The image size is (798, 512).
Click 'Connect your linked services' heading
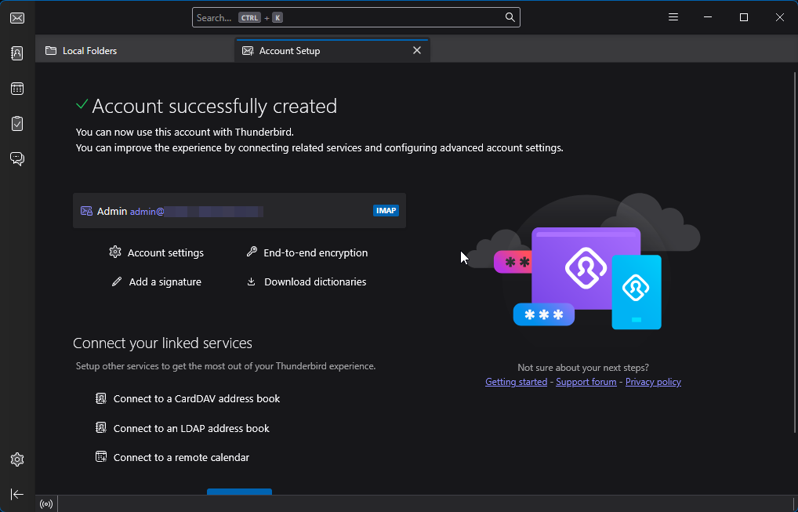[x=162, y=343]
